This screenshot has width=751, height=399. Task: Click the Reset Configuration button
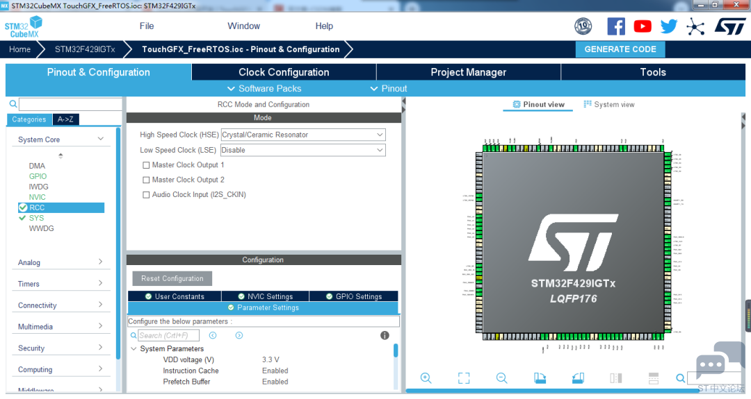[x=172, y=278]
